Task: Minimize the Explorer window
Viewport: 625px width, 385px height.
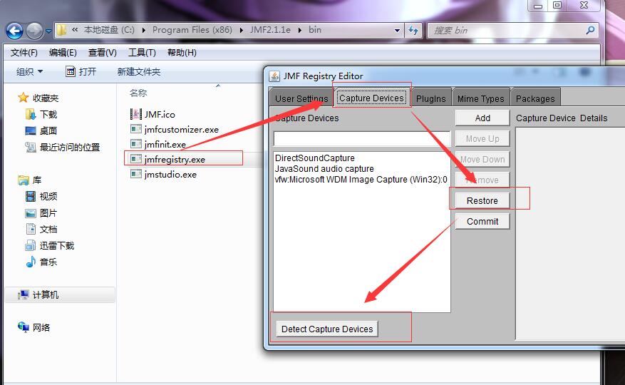Action: tap(538, 5)
